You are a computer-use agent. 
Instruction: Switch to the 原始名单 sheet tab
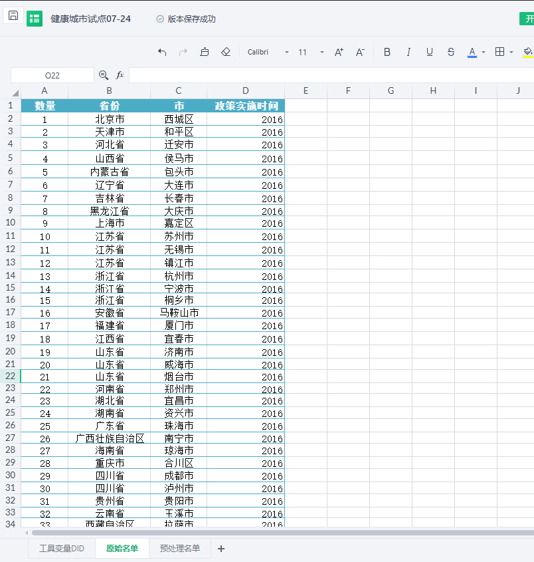coord(122,549)
